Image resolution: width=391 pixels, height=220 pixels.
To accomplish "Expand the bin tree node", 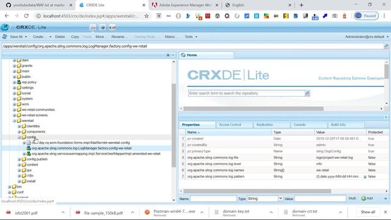I will pyautogui.click(x=10, y=186).
